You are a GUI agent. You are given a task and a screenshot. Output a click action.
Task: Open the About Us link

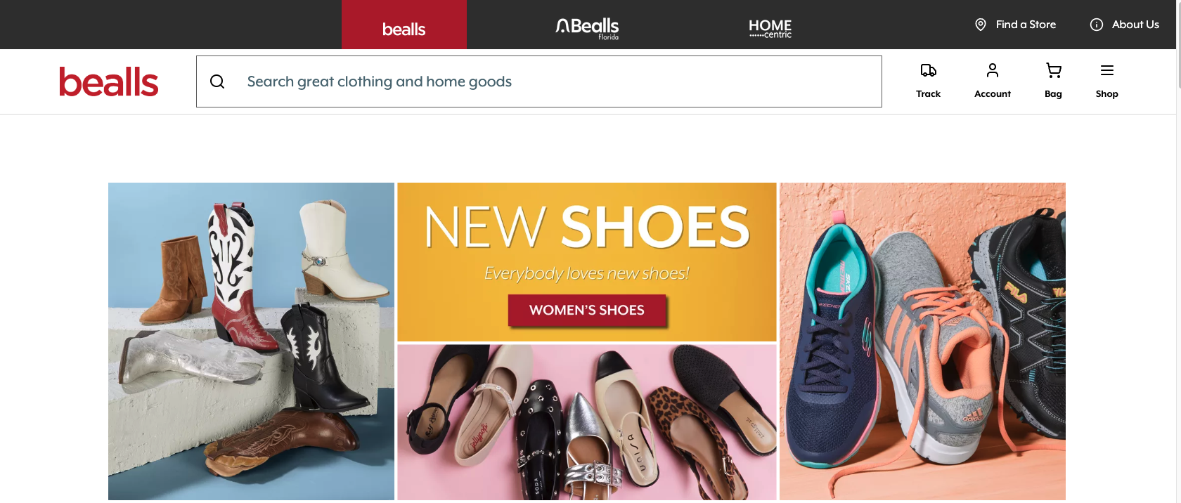pos(1135,25)
